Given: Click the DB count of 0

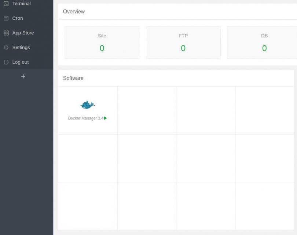Looking at the screenshot, I should point(264,48).
